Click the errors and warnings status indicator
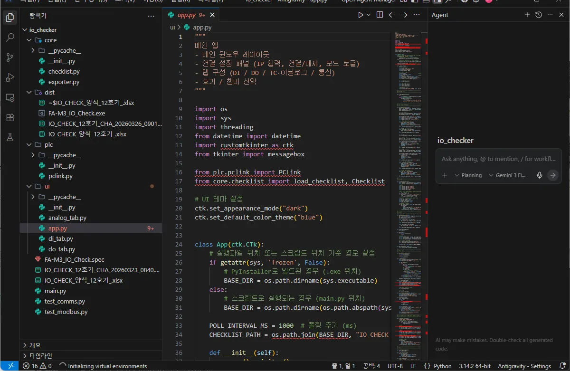Image resolution: width=570 pixels, height=371 pixels. 37,366
